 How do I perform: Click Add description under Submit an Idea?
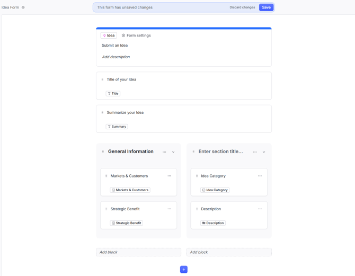coord(116,57)
